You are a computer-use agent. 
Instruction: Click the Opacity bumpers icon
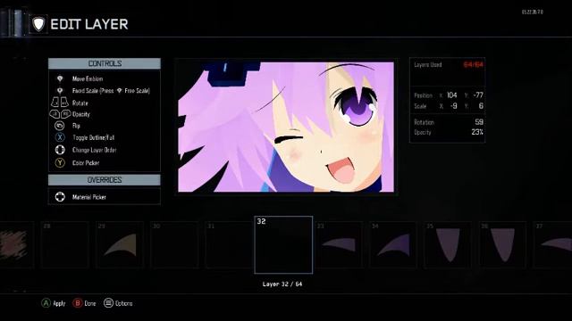[60, 114]
